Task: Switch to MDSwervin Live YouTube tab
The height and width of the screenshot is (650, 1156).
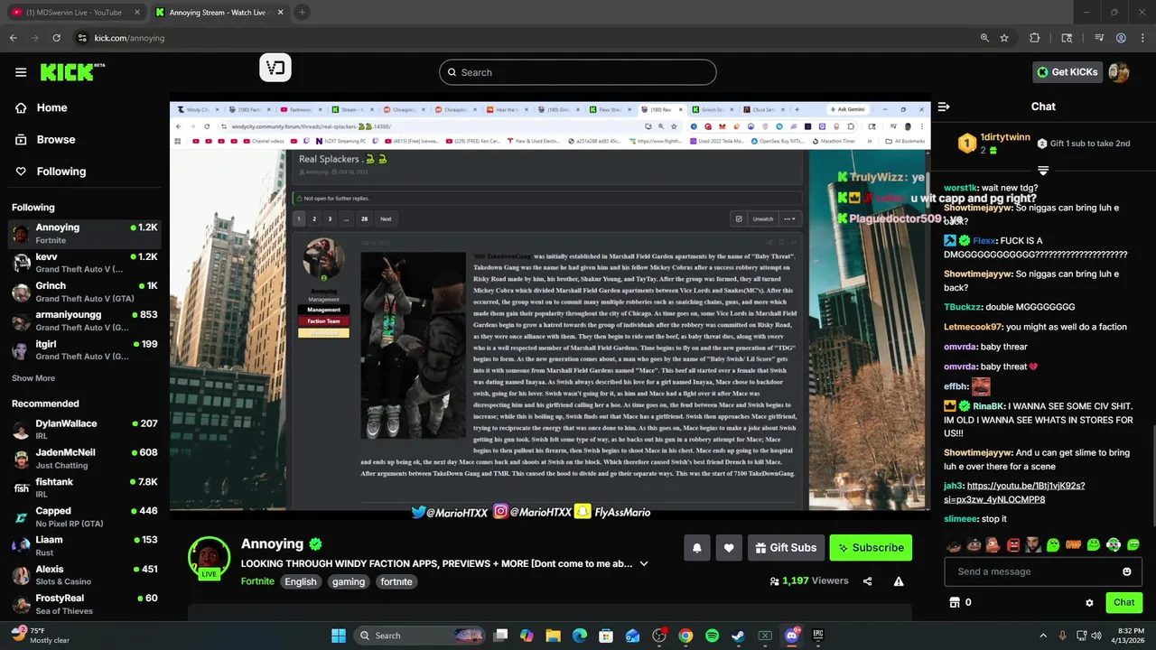Action: coord(75,12)
